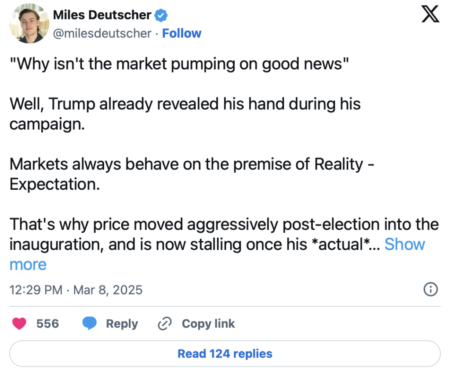
Task: Click the 556 likes count
Action: (47, 324)
